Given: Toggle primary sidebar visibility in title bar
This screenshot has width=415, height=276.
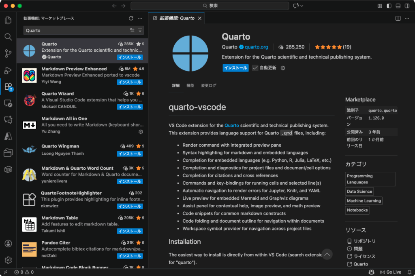Looking at the screenshot, I should pyautogui.click(x=389, y=6).
